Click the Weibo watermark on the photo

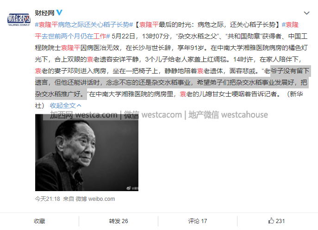coord(132,188)
